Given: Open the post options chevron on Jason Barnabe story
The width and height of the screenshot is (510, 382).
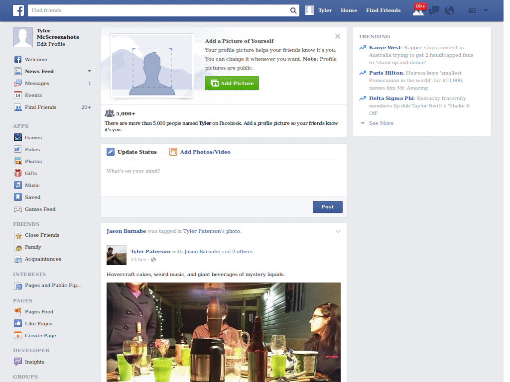Looking at the screenshot, I should click(x=338, y=232).
